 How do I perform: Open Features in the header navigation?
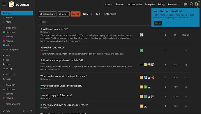[120, 4]
